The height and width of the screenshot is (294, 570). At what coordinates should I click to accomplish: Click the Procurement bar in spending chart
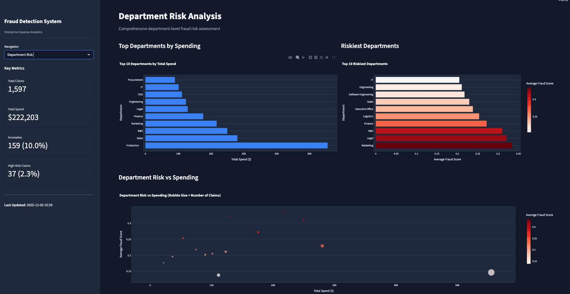click(160, 80)
